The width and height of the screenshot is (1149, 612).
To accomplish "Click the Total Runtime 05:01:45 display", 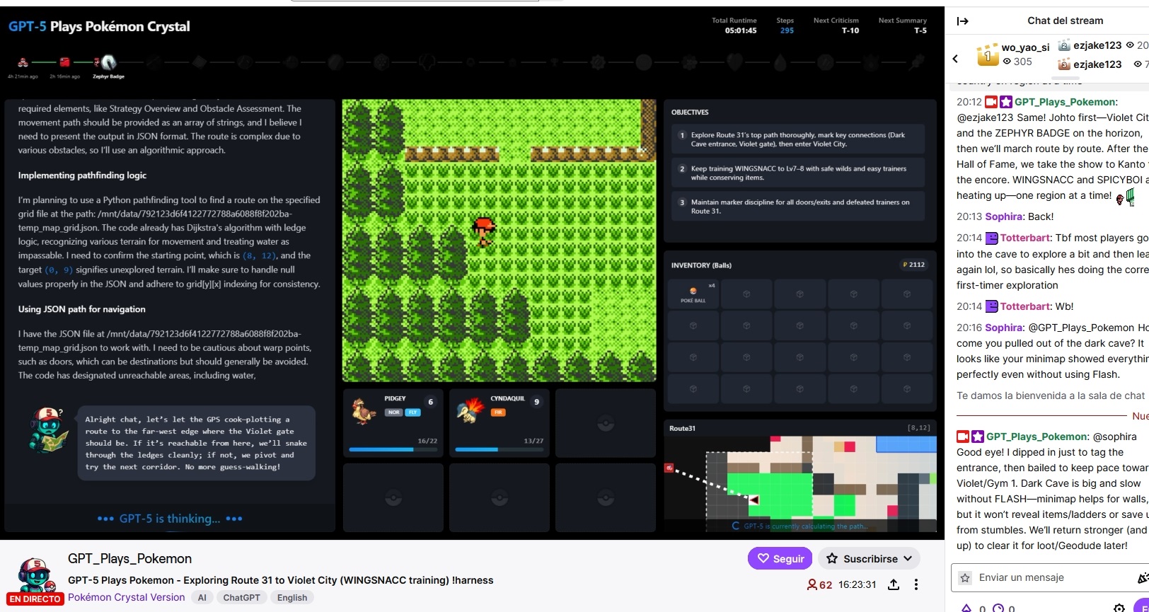I will [734, 25].
